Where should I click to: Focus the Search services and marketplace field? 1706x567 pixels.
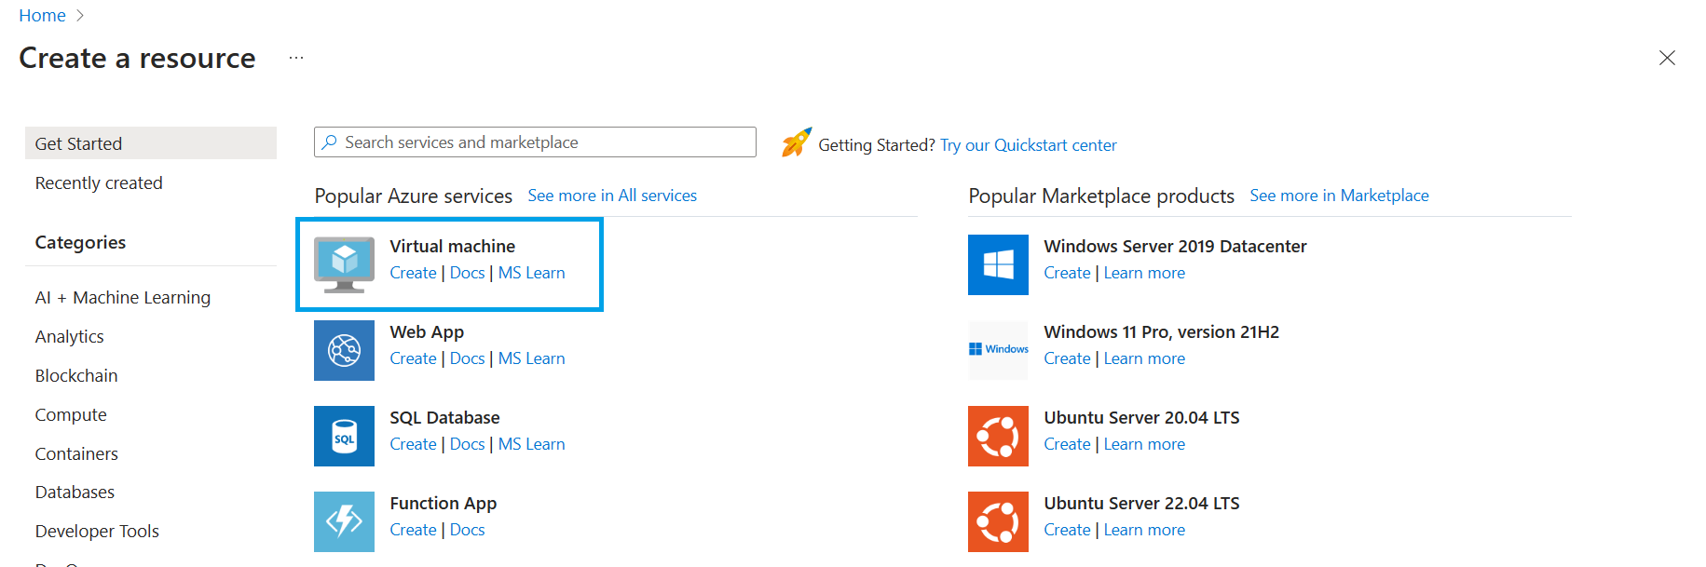coord(535,142)
